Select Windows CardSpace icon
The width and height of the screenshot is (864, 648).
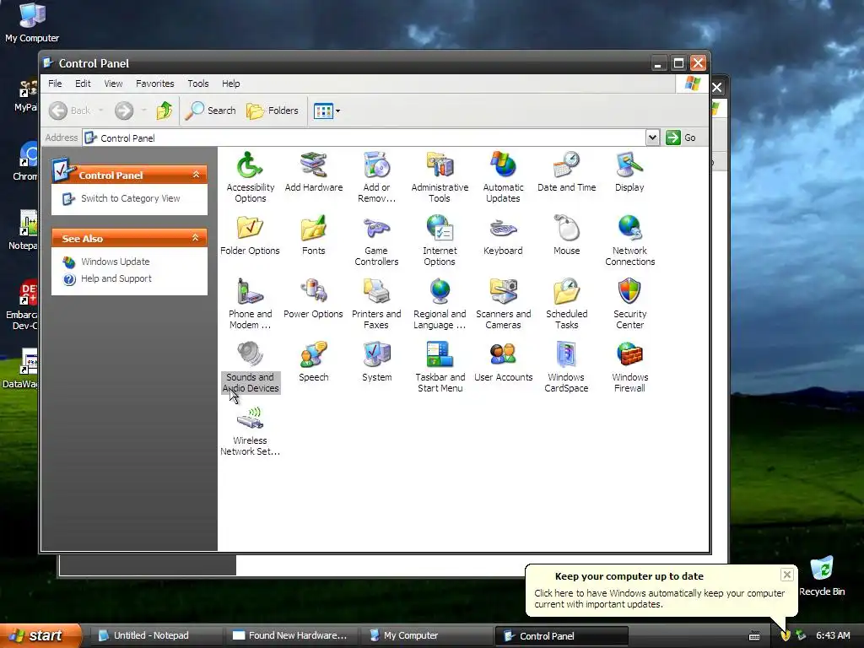pyautogui.click(x=566, y=366)
